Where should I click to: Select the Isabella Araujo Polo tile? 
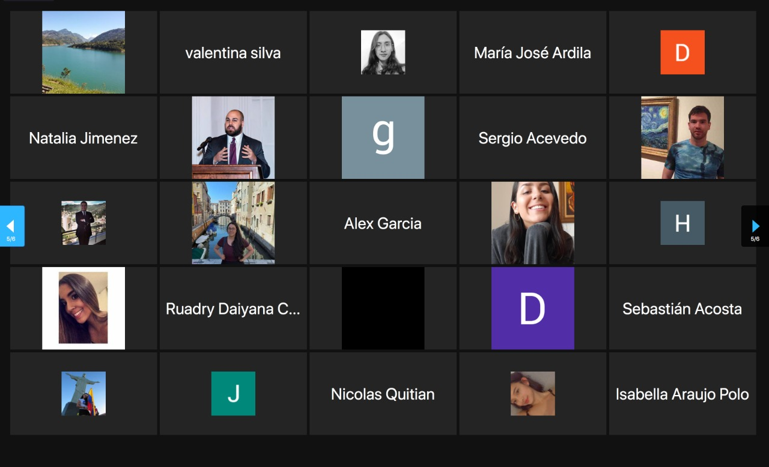[x=682, y=393]
